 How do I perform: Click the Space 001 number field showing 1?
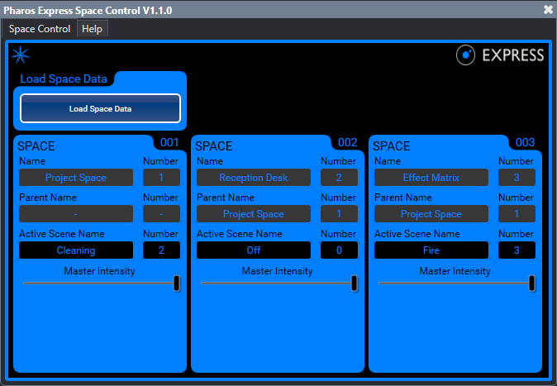point(161,178)
